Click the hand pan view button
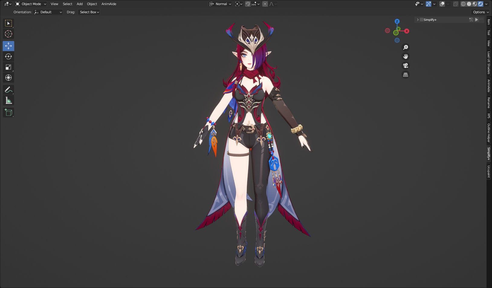The height and width of the screenshot is (288, 492). coord(406,56)
